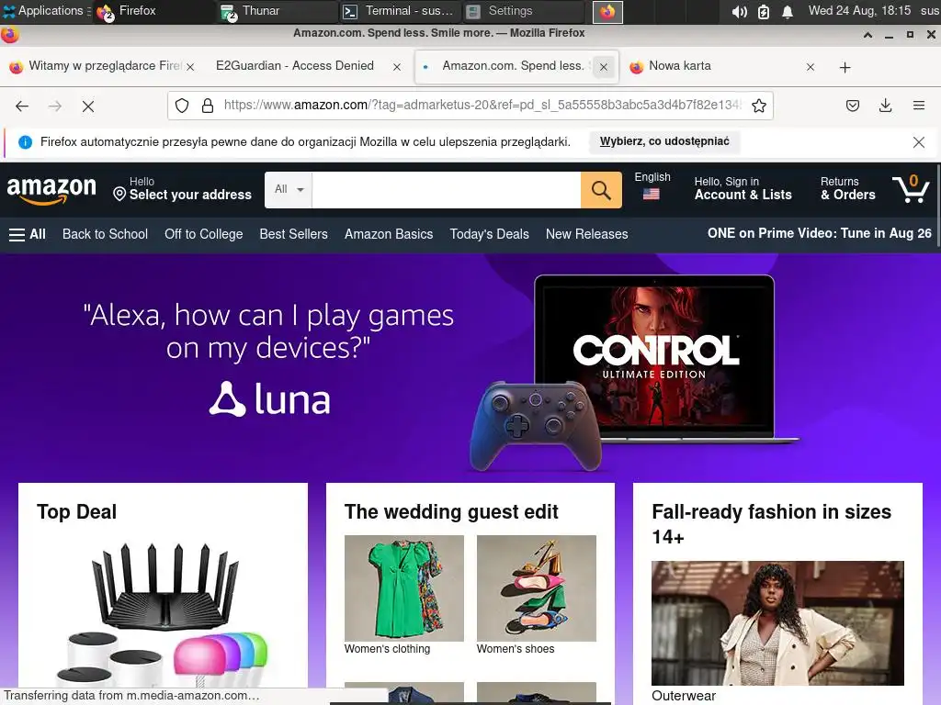Close the E2Guardian Access Denied tab
The image size is (941, 705).
click(397, 67)
